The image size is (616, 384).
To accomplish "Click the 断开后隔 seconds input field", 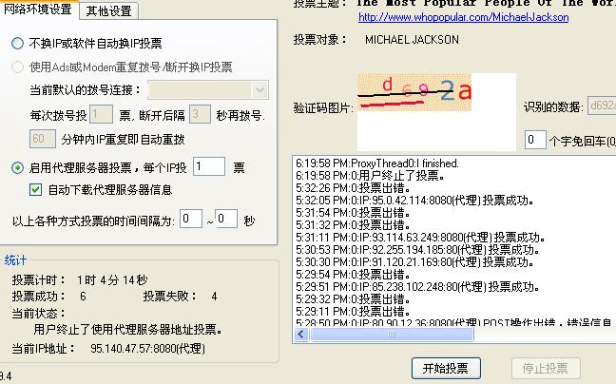I will [199, 114].
